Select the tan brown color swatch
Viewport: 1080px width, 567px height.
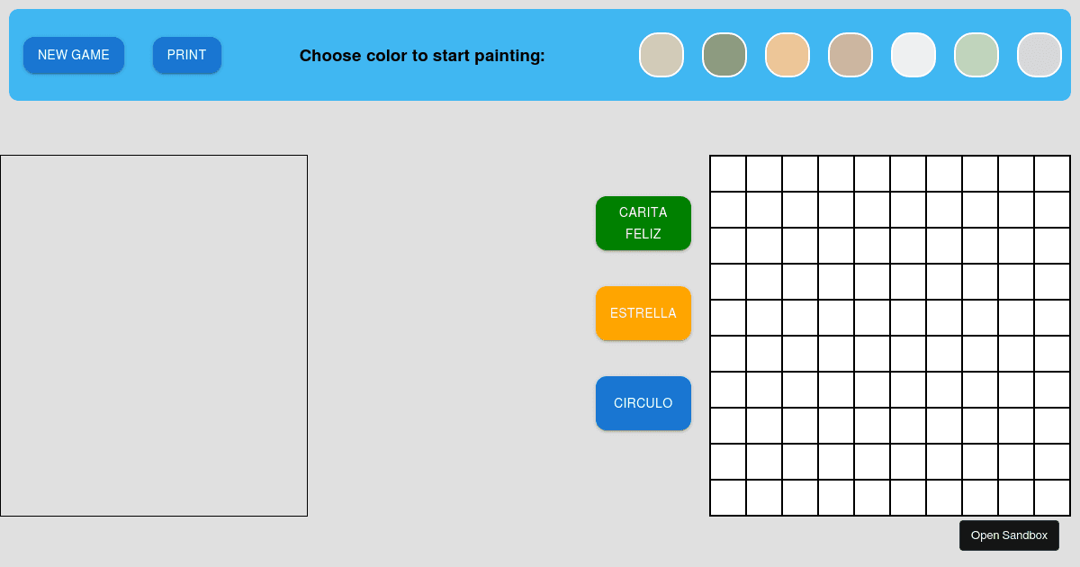point(850,55)
